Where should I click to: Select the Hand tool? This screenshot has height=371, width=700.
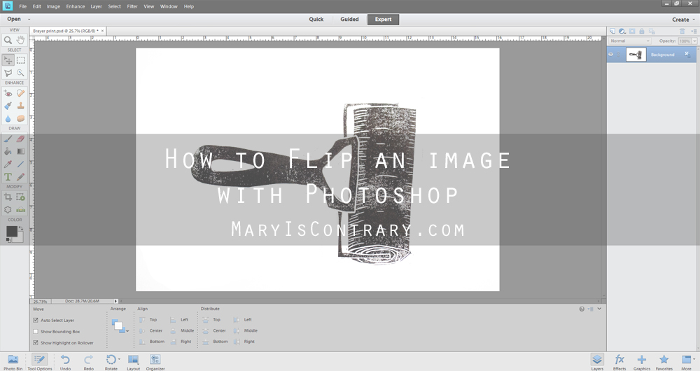[20, 40]
